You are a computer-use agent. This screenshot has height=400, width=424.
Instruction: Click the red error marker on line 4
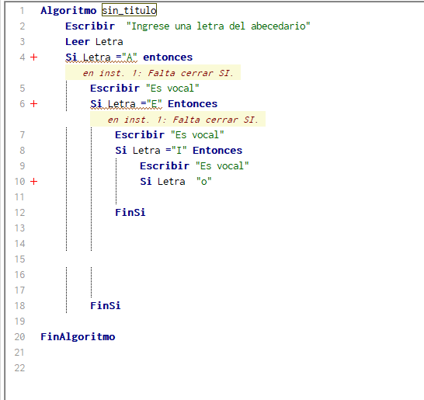(34, 57)
